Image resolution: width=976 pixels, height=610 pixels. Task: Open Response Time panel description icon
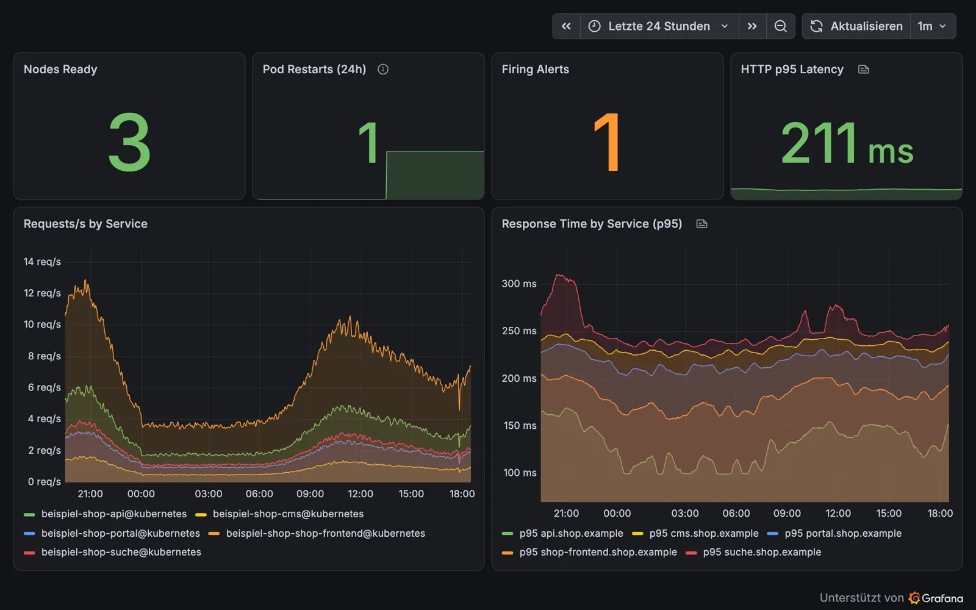point(701,224)
